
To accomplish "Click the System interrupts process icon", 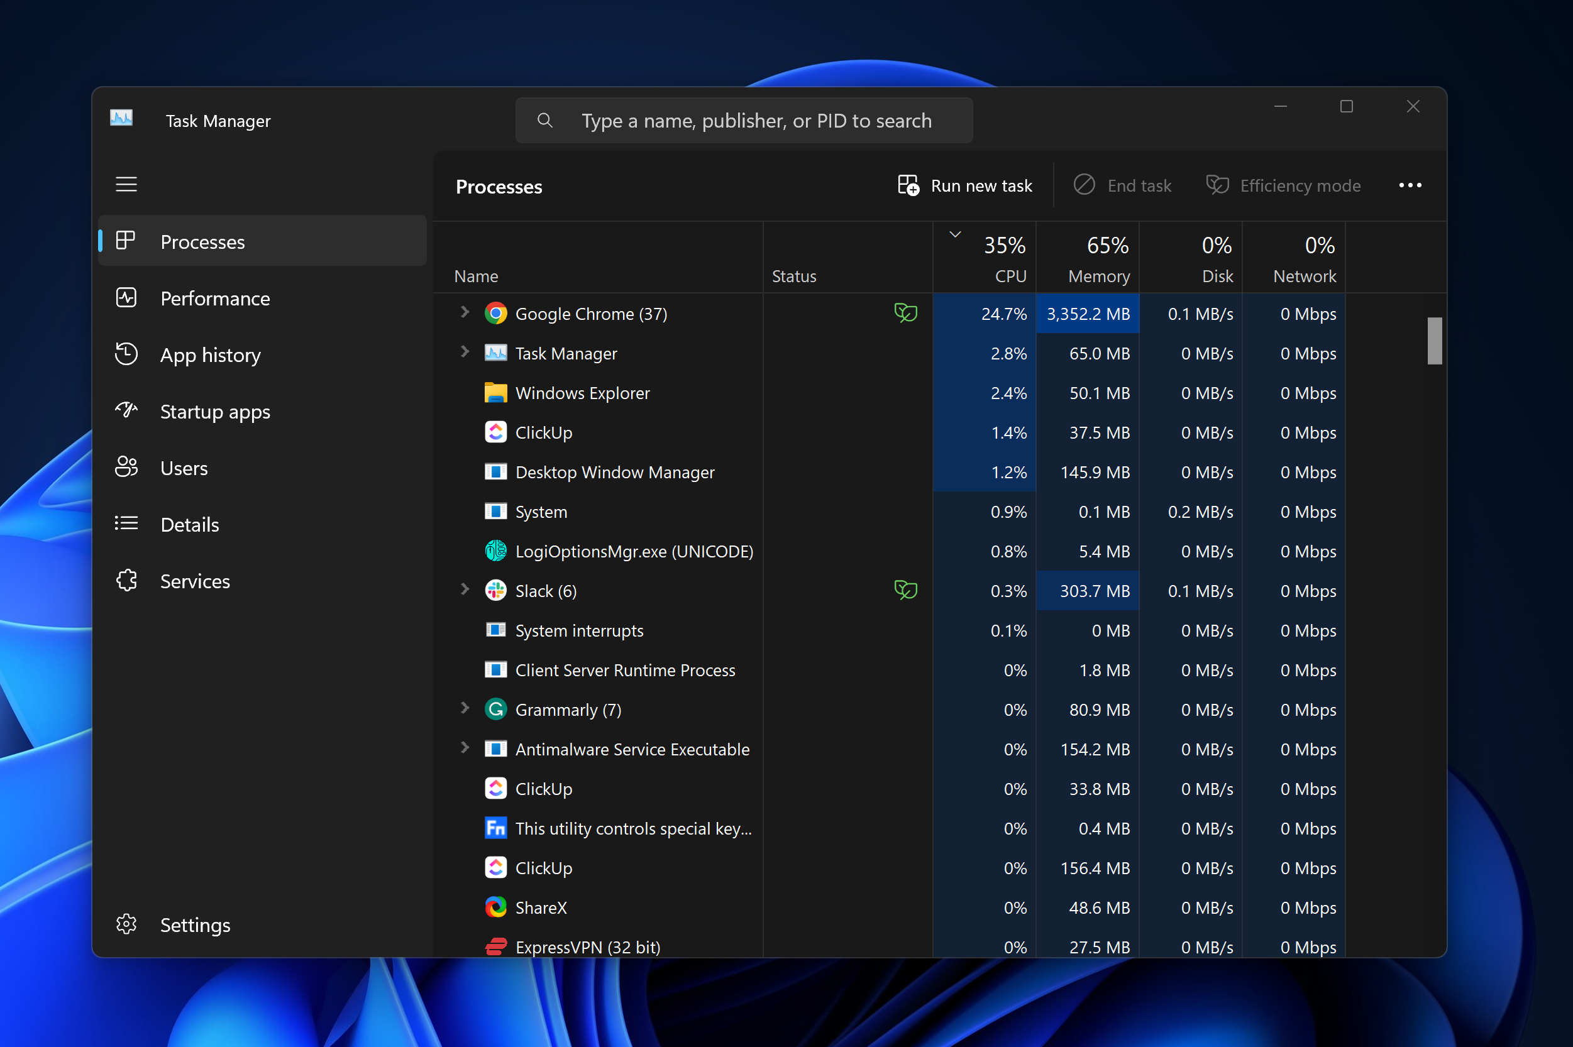I will coord(495,630).
